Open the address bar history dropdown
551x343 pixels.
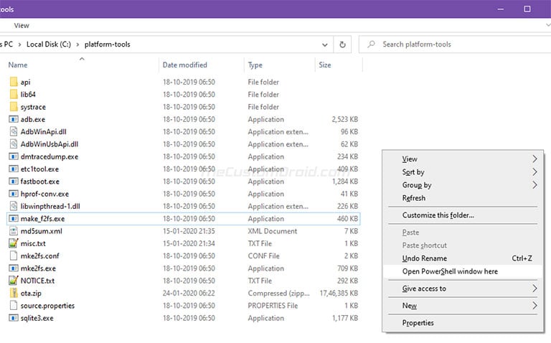(325, 44)
